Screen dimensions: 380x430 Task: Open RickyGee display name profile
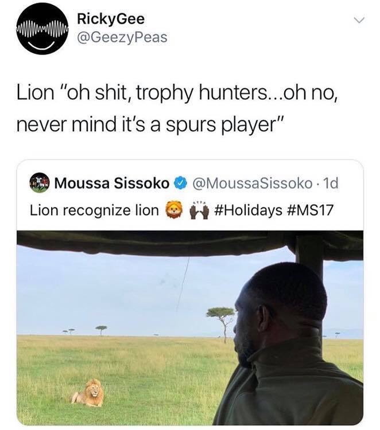tap(111, 19)
